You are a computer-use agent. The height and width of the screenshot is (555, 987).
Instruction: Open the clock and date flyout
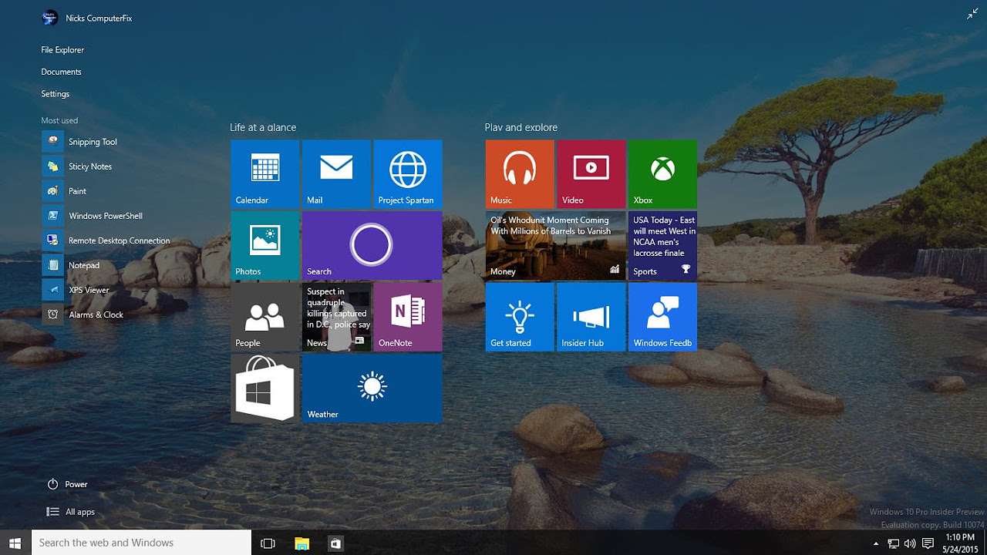(960, 543)
